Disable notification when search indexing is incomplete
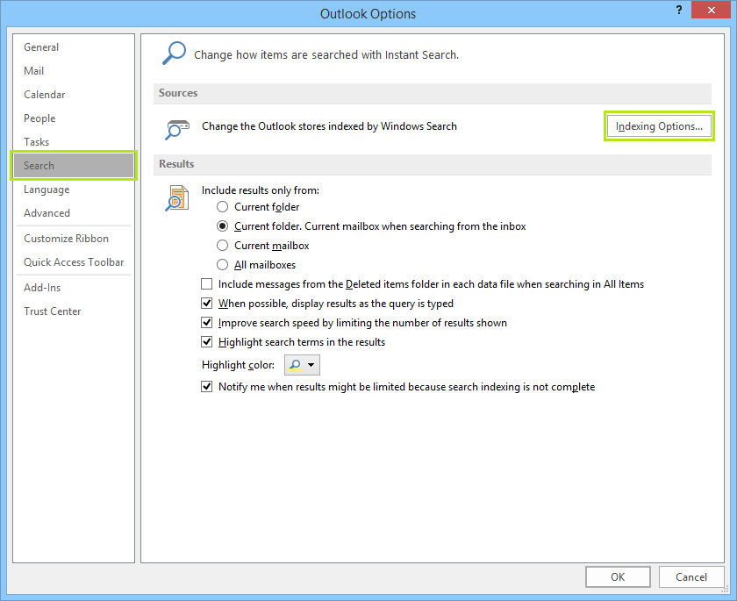Screen dimensions: 737x601 206,386
